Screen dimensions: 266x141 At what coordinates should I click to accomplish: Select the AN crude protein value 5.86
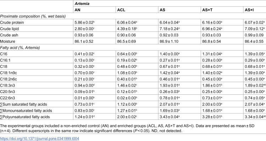click(x=84, y=23)
